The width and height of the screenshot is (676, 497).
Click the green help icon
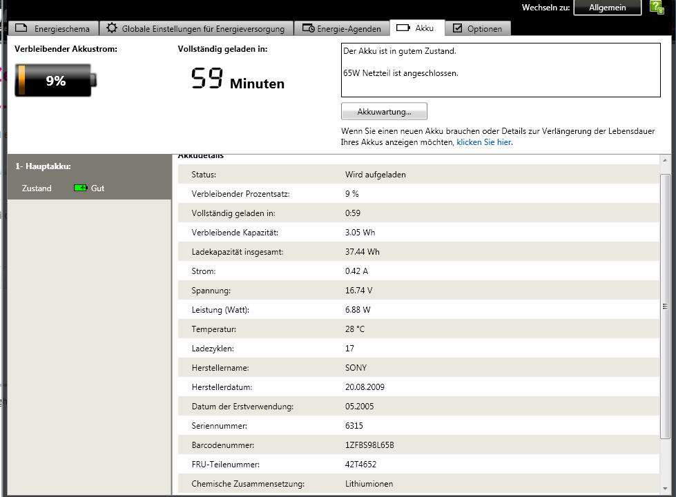656,8
